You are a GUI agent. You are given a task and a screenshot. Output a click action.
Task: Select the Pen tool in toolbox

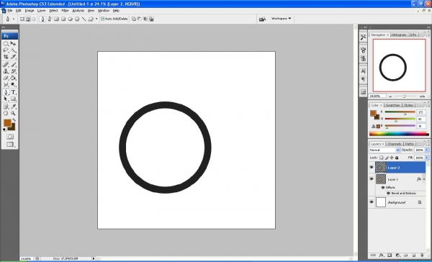point(6,92)
